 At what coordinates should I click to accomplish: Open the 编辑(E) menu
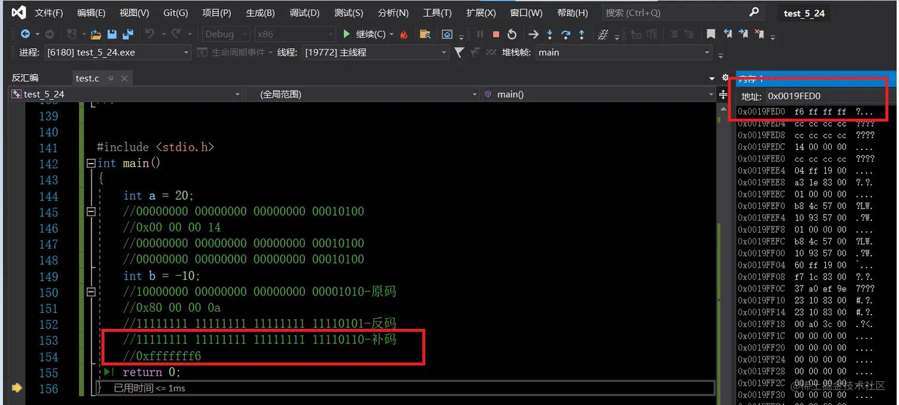tap(91, 12)
